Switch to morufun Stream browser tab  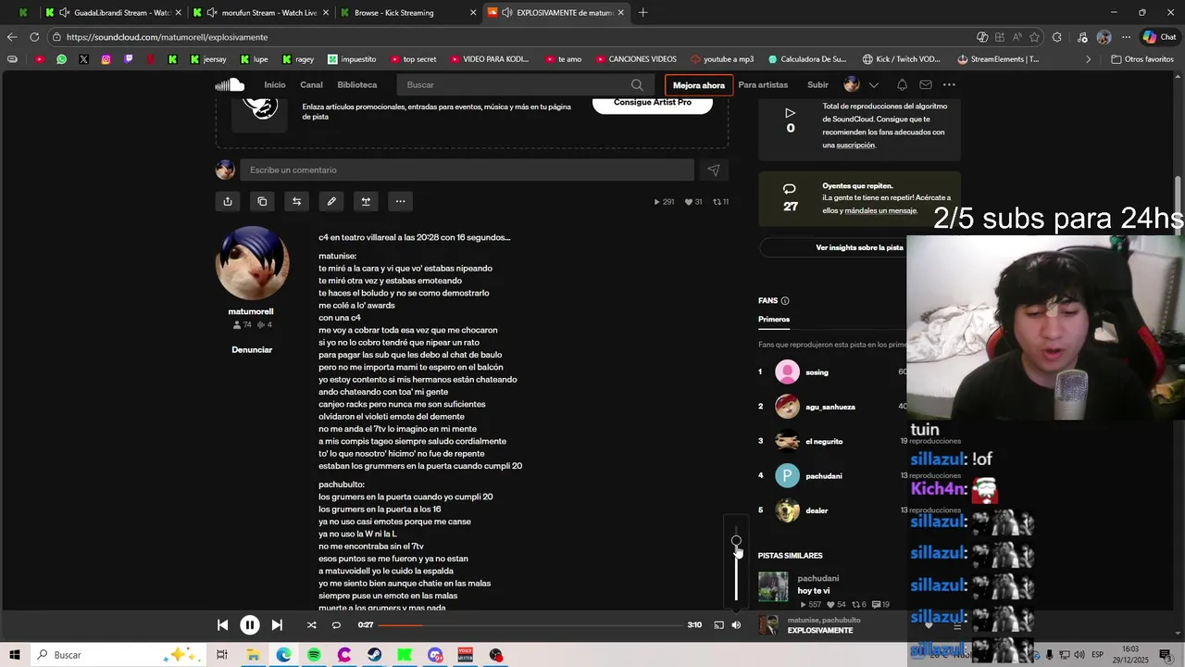[x=261, y=13]
